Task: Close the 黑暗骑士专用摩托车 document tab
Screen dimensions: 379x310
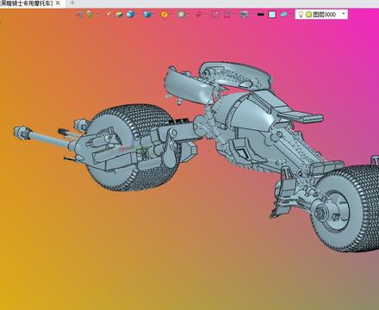Action: pos(58,3)
